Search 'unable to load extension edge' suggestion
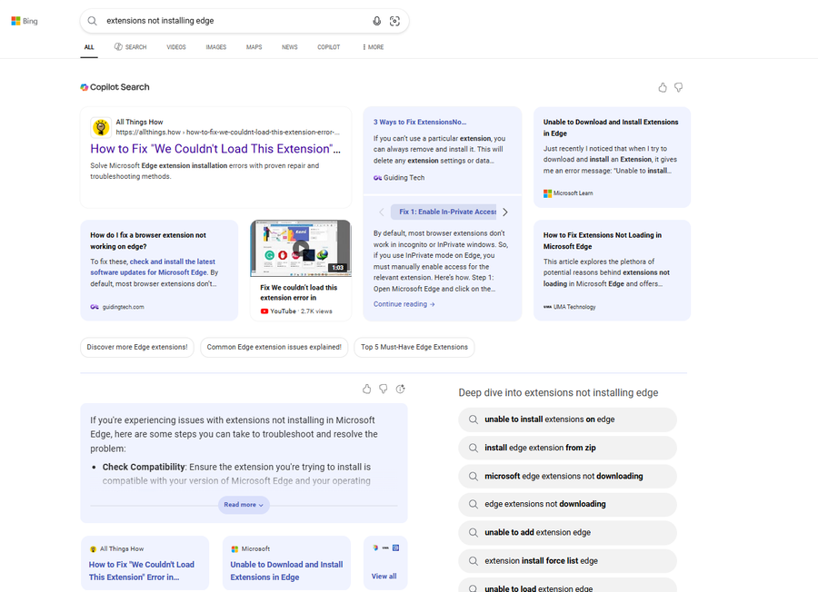This screenshot has width=818, height=592. click(x=567, y=586)
